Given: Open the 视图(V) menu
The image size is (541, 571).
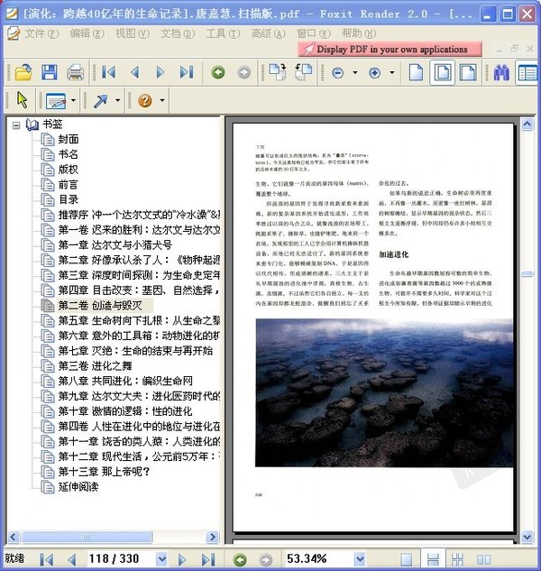Looking at the screenshot, I should point(133,33).
